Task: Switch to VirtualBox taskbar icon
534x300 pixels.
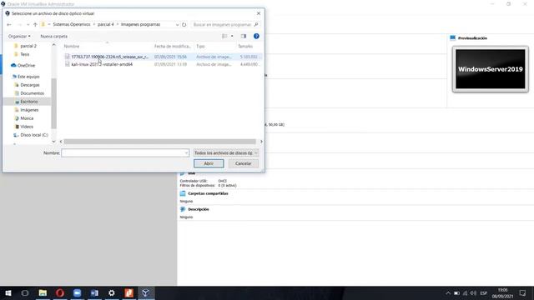Action: (x=146, y=292)
